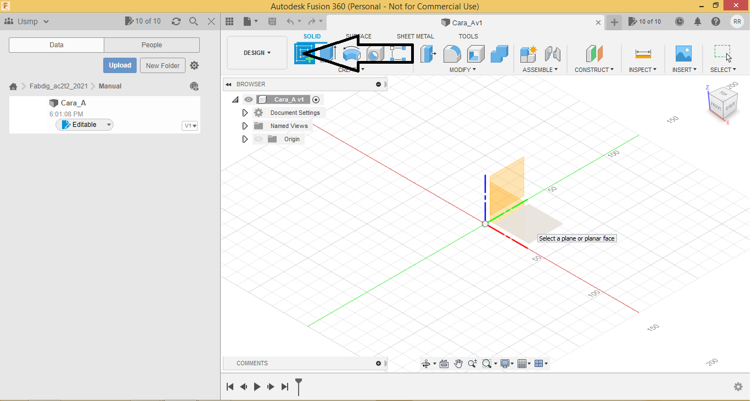Screen dimensions: 752x401
Task: Open the SELECT dropdown menu
Action: pyautogui.click(x=723, y=70)
